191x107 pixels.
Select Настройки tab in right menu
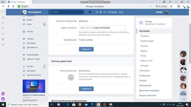(154, 31)
